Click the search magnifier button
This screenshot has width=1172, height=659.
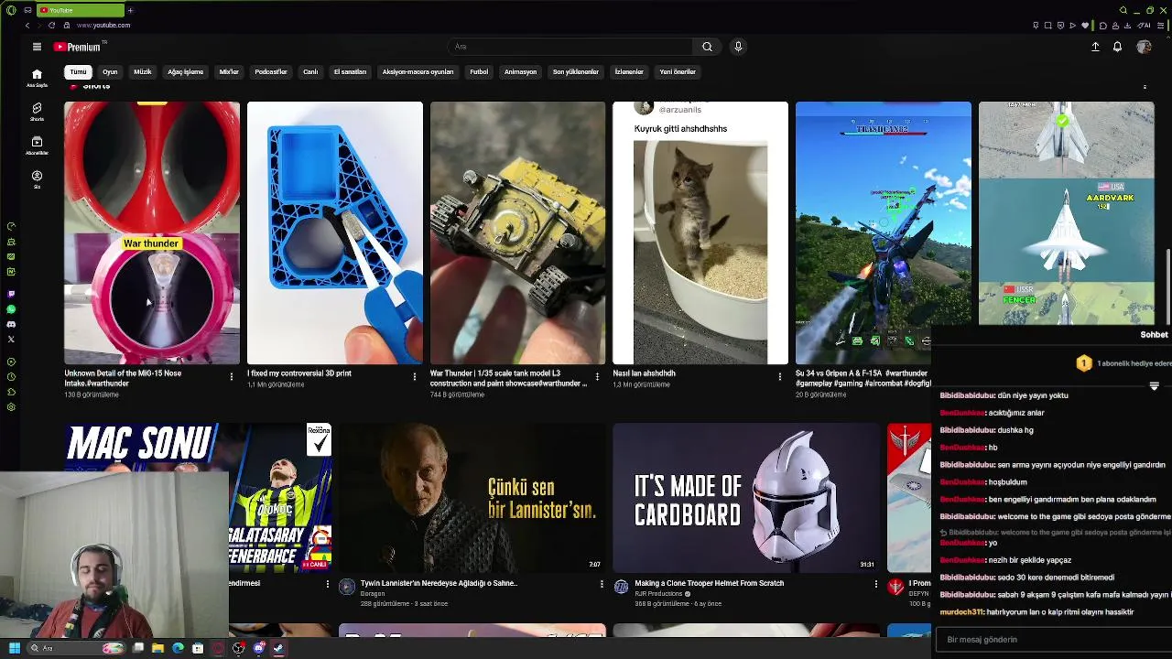coord(707,47)
